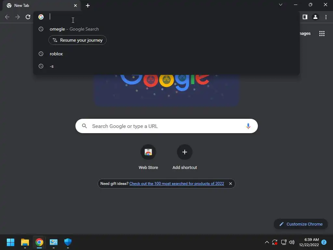Click the magnifier icon in search box
Screen dimensions: 333x250
click(x=84, y=126)
